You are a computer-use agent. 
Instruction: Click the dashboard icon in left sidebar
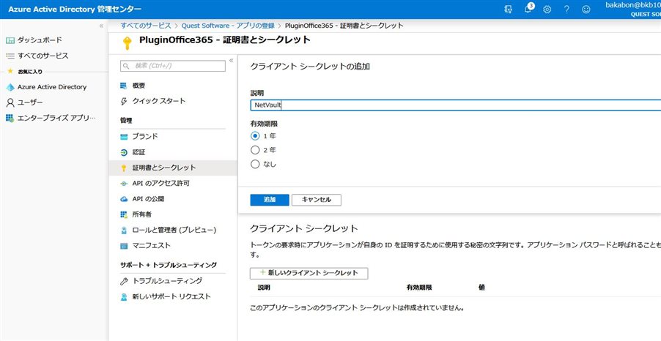click(10, 40)
